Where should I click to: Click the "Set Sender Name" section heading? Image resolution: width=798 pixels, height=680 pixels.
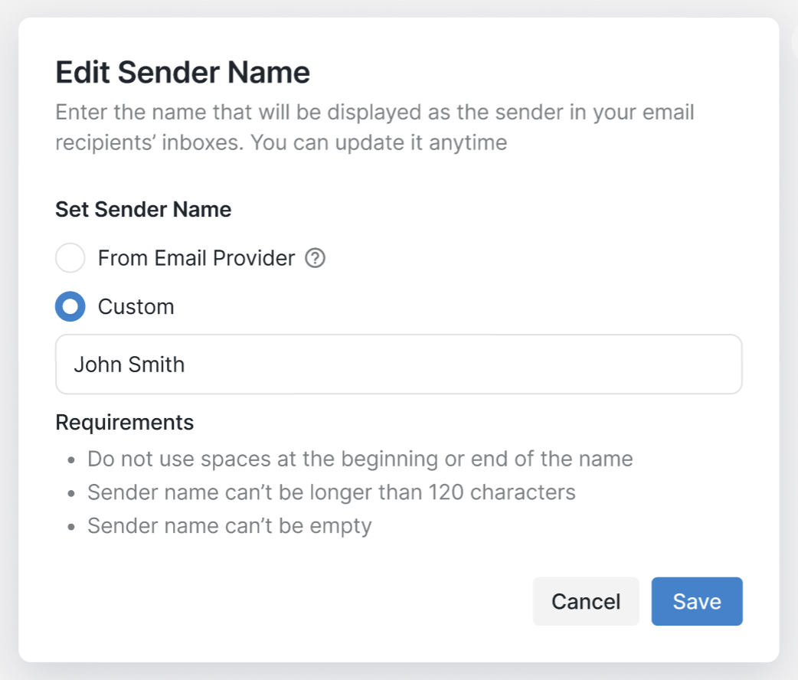[x=143, y=210]
